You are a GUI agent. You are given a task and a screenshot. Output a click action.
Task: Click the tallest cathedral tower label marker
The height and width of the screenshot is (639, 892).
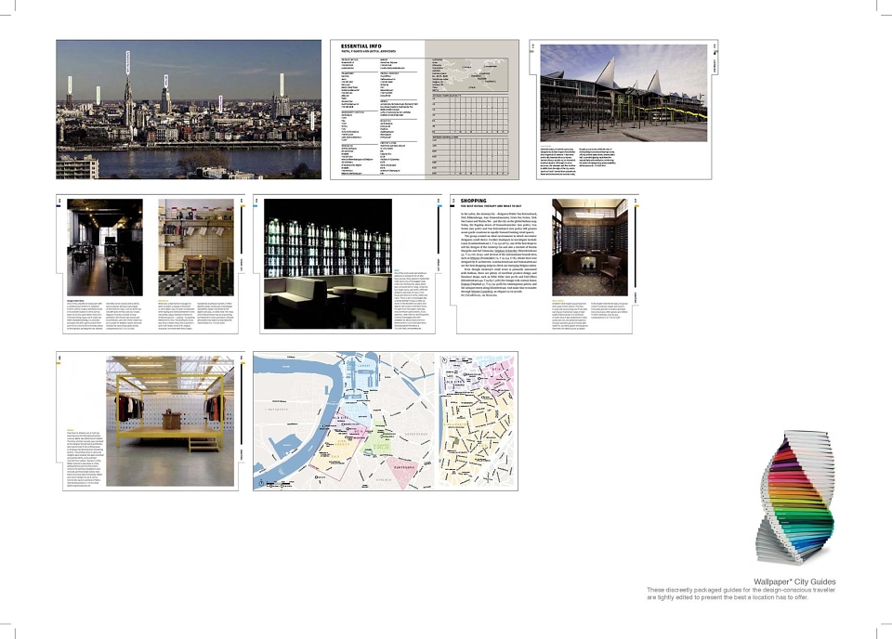128,62
